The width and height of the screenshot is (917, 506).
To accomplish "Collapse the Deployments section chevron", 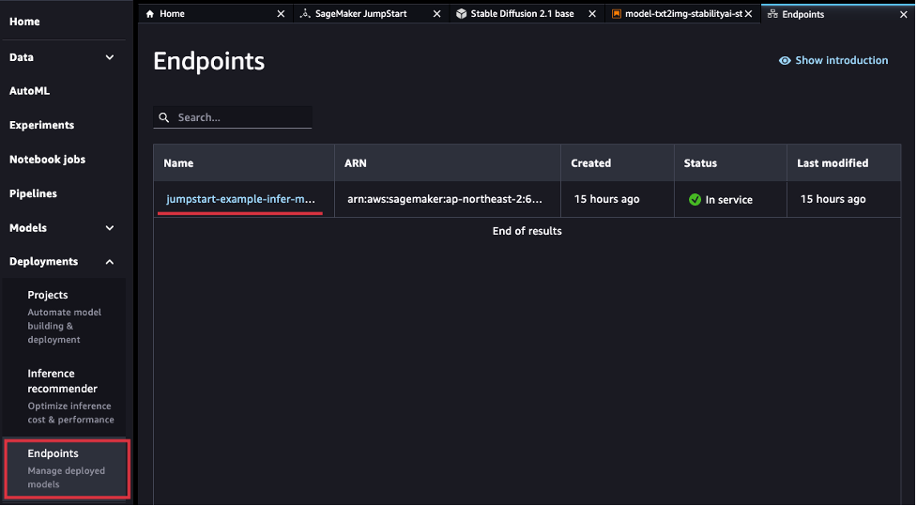I will (110, 262).
